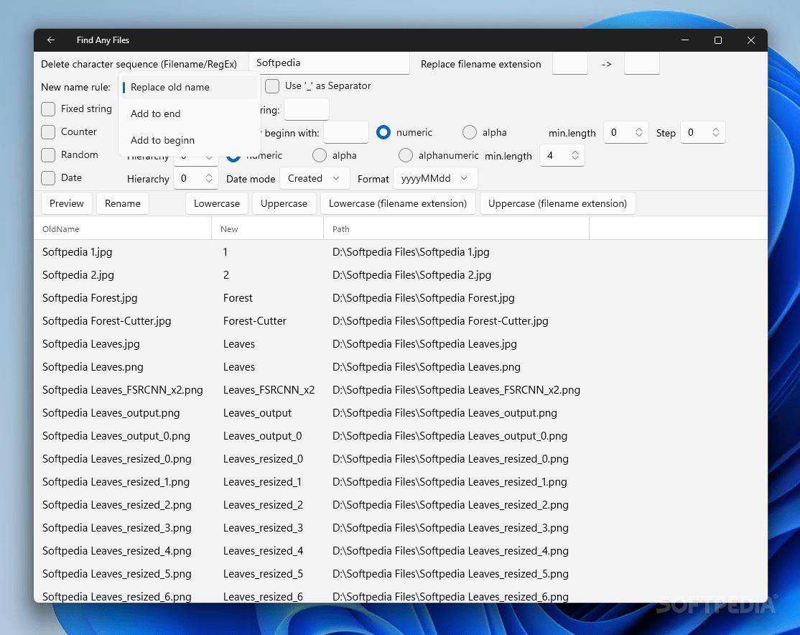This screenshot has width=800, height=635.
Task: Enable the Date checkbox
Action: 48,177
